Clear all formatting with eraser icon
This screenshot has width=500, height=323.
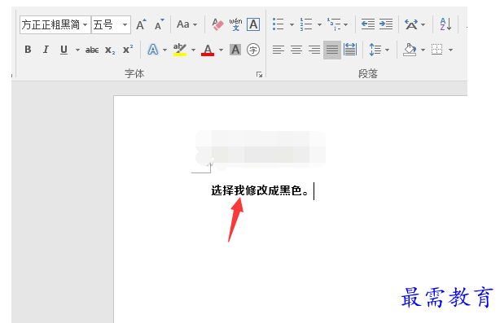click(x=217, y=24)
